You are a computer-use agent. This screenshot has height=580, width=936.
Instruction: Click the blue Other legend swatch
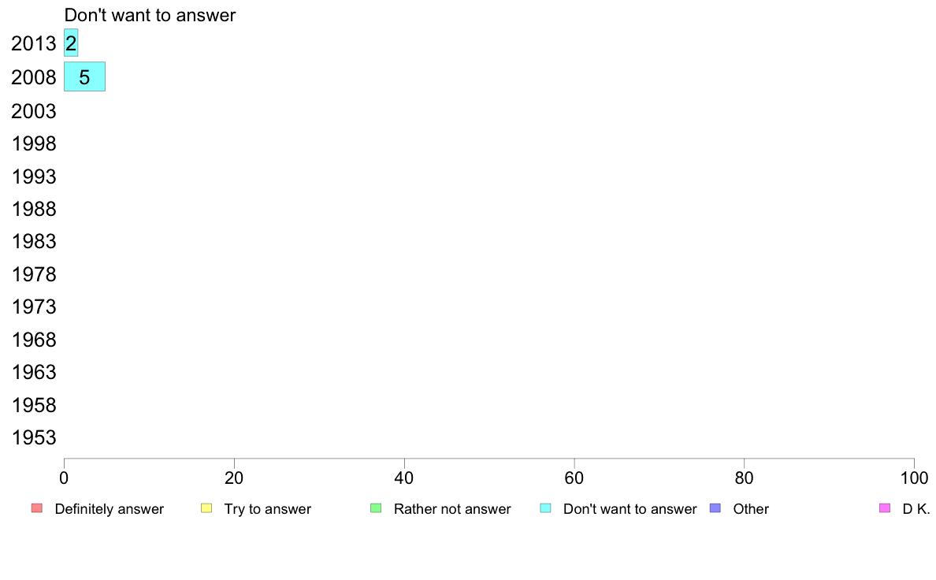click(x=715, y=508)
